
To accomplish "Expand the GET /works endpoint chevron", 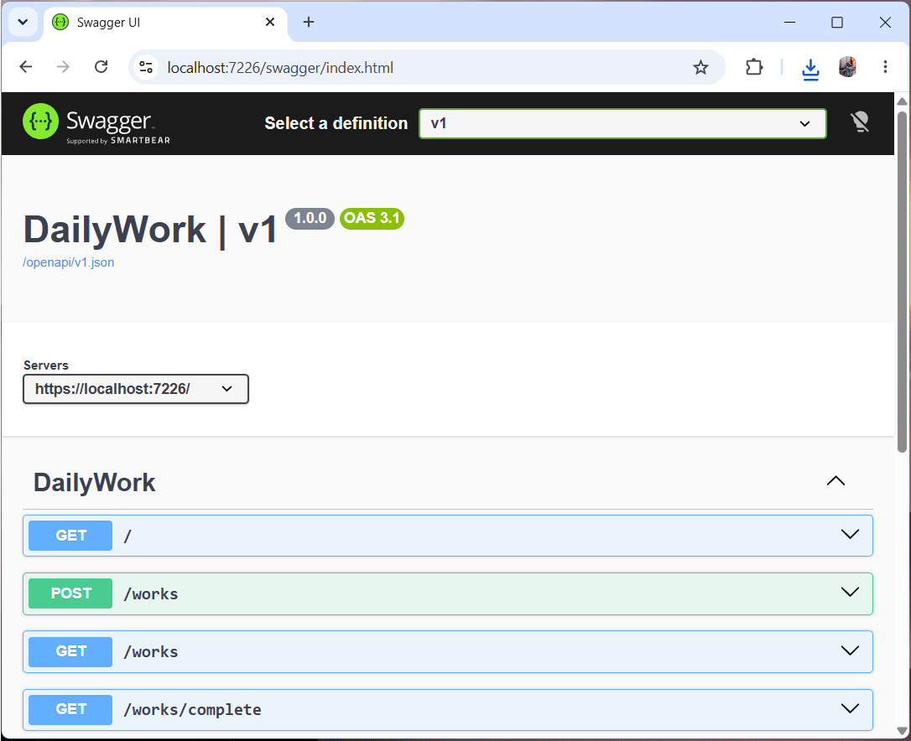I will coord(850,650).
